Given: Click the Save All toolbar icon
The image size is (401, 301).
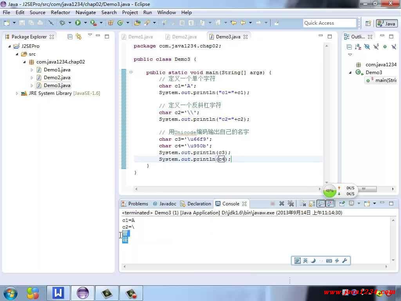Looking at the screenshot, I should (x=31, y=23).
